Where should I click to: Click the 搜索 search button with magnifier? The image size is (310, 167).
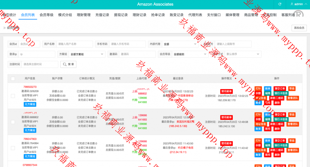[68, 64]
